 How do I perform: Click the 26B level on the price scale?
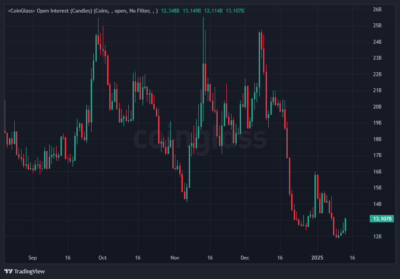377,9
